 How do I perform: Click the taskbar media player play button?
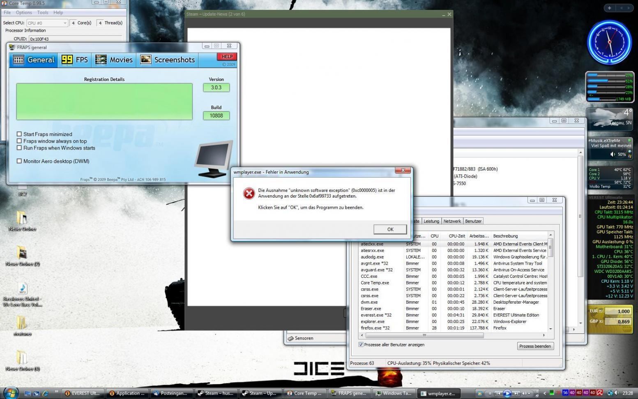[507, 393]
